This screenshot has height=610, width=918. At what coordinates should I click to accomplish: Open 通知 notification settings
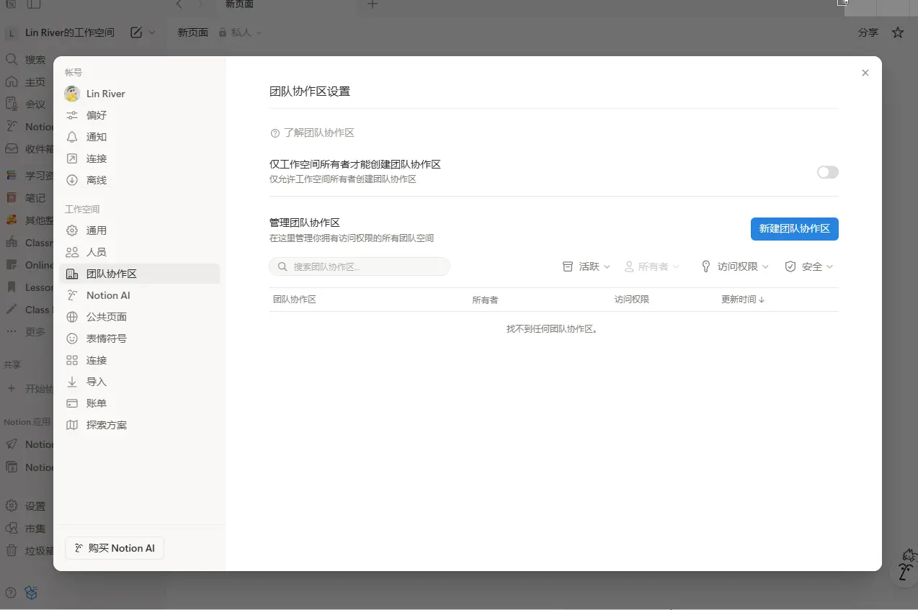click(x=139, y=137)
